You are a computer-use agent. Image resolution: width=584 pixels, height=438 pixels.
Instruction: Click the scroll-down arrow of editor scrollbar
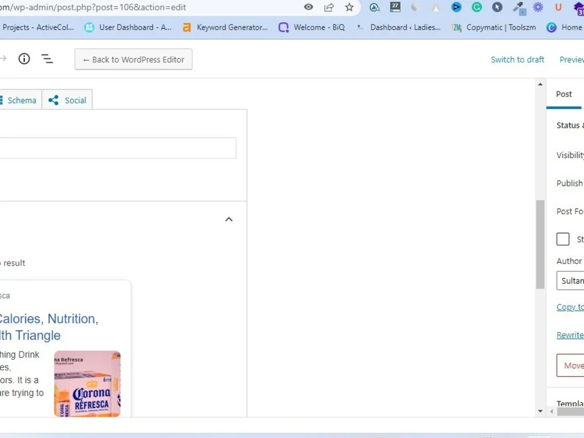(x=540, y=411)
